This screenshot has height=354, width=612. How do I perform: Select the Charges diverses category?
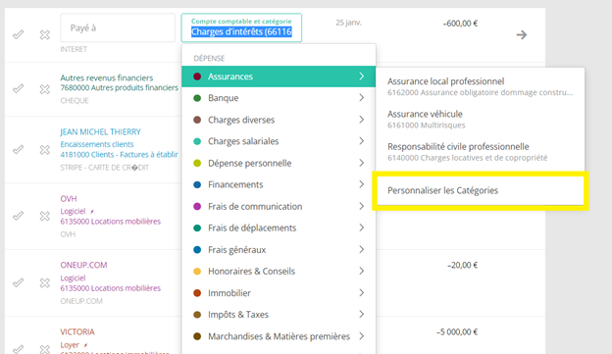click(x=279, y=120)
